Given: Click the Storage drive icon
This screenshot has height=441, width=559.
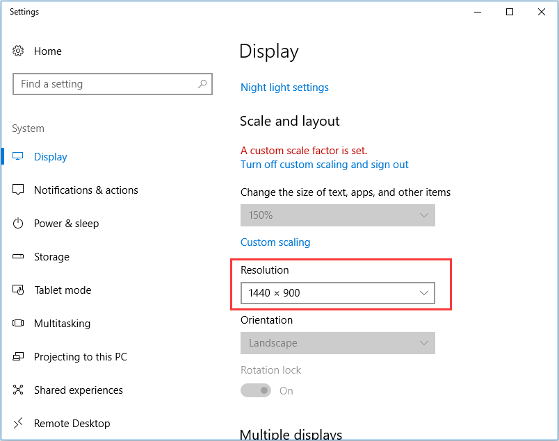Looking at the screenshot, I should tap(18, 256).
